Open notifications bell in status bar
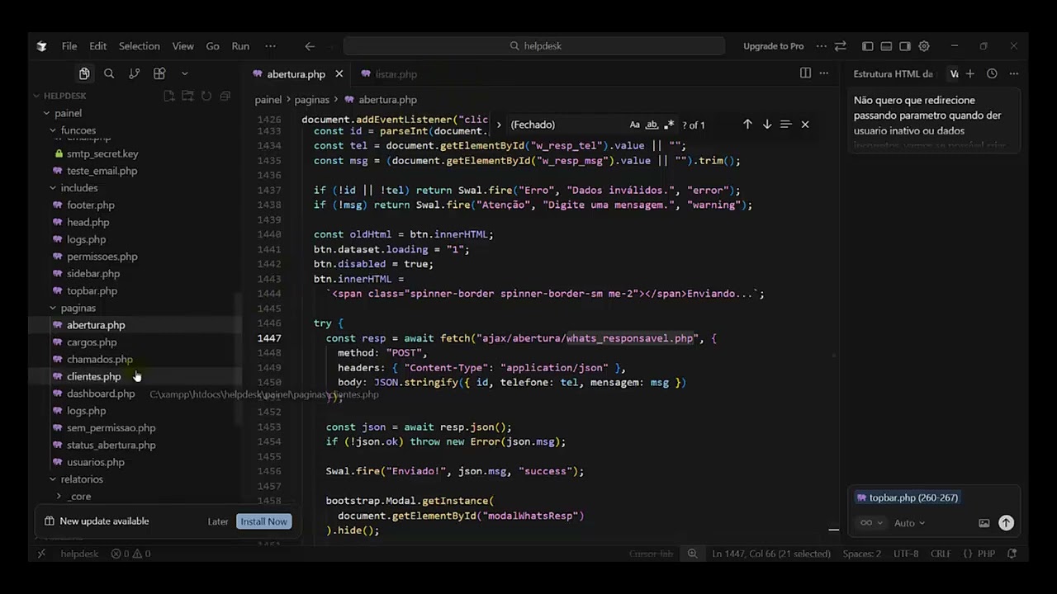 point(1012,554)
